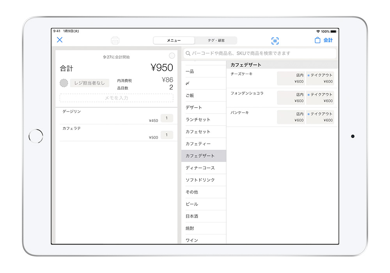Switch to the タグ・顧客 tab
Viewport: 390px width, 273px height.
pyautogui.click(x=216, y=41)
